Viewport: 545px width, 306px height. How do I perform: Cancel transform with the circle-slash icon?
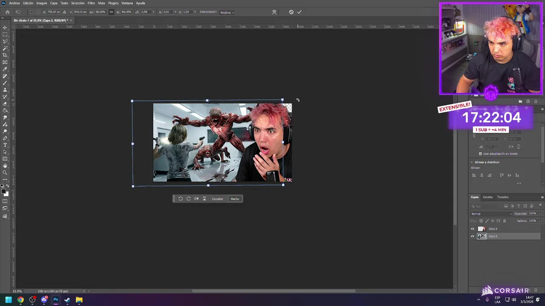[x=291, y=12]
